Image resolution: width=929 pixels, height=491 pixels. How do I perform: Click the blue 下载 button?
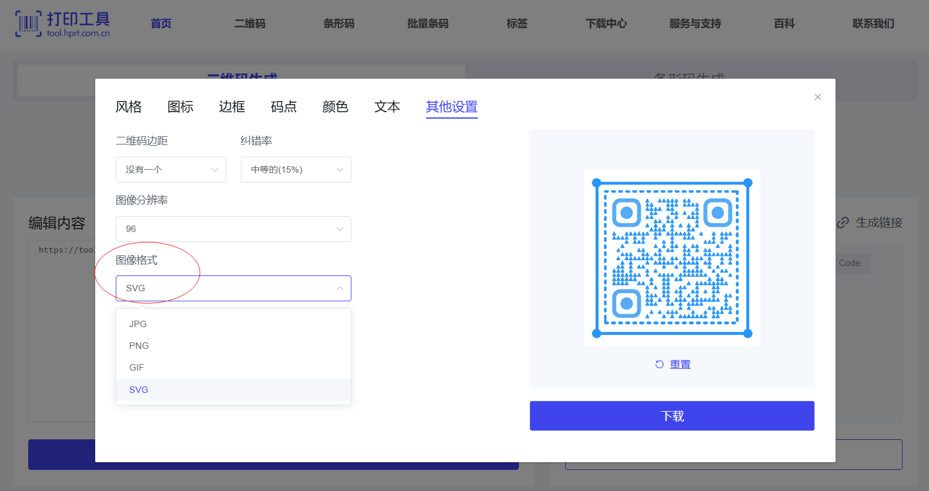click(672, 416)
